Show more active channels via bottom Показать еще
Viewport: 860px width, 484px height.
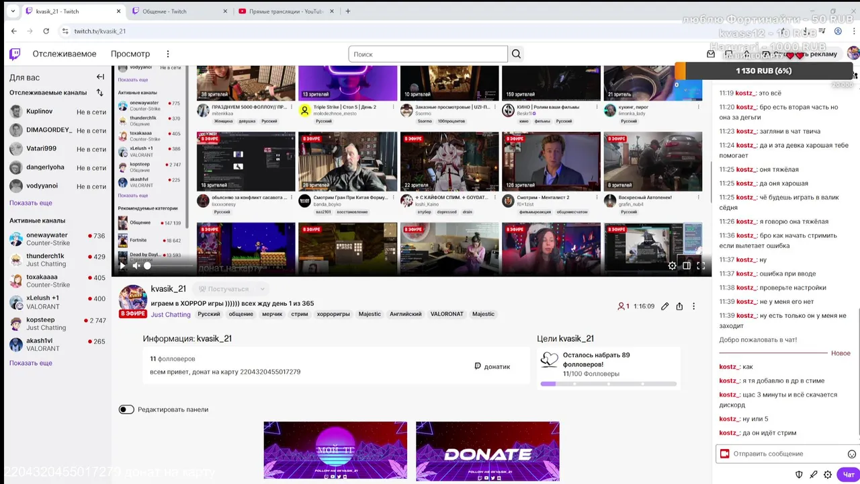30,363
